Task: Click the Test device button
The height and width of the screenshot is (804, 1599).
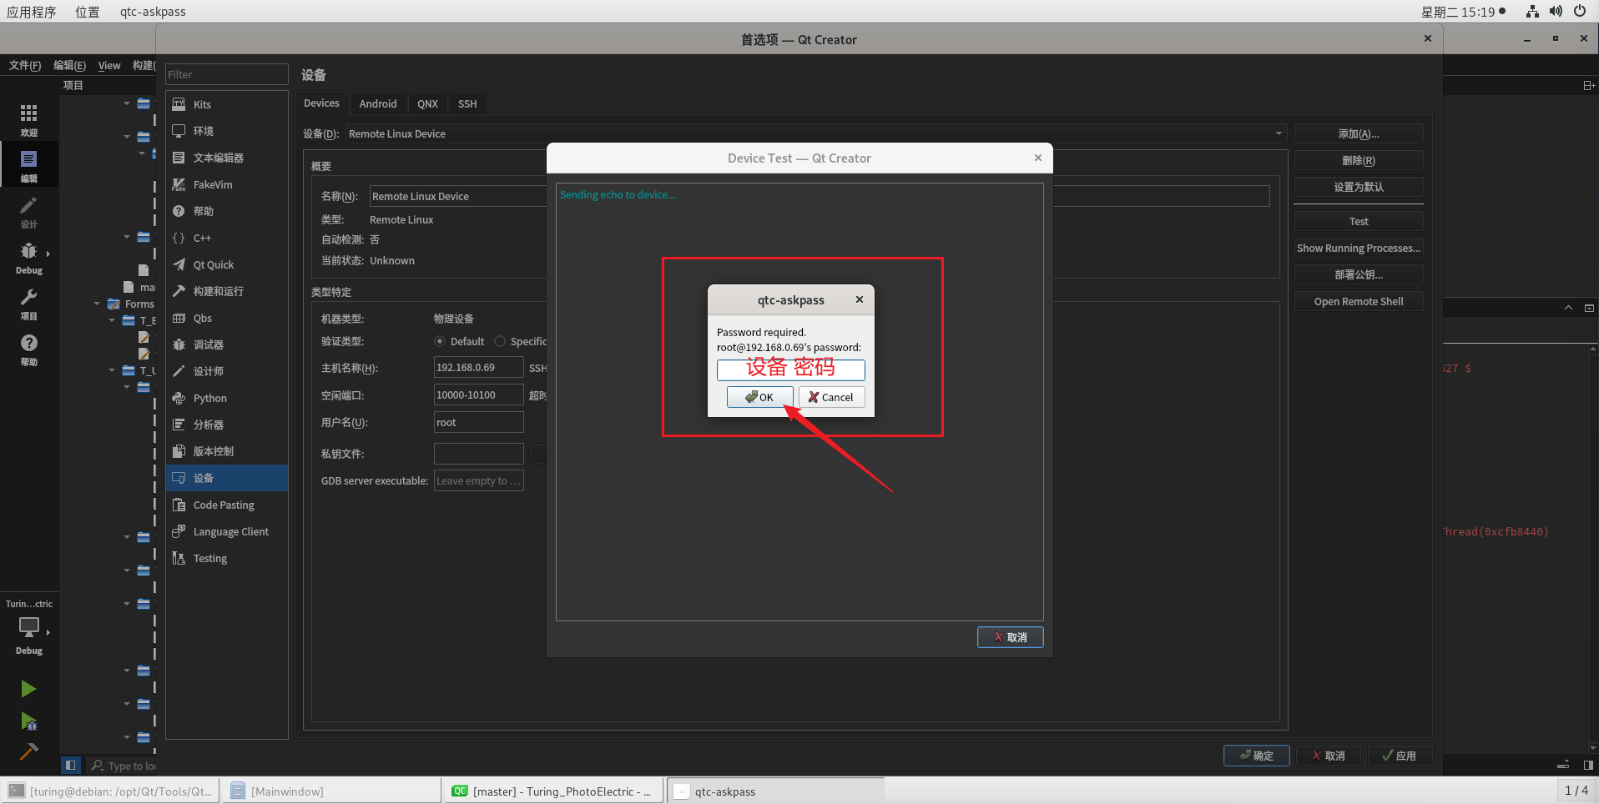Action: 1359,221
